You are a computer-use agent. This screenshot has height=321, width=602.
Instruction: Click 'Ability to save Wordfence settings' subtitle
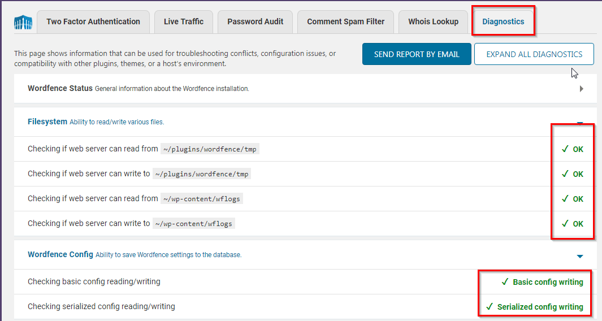168,255
